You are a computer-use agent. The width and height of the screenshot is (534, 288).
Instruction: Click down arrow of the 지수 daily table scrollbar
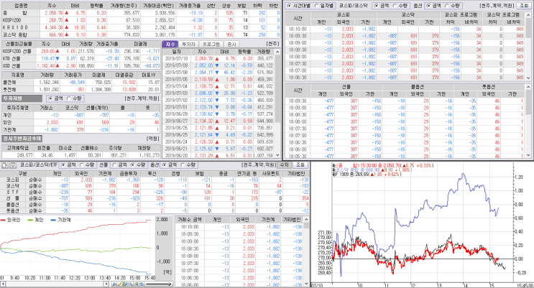click(x=278, y=155)
